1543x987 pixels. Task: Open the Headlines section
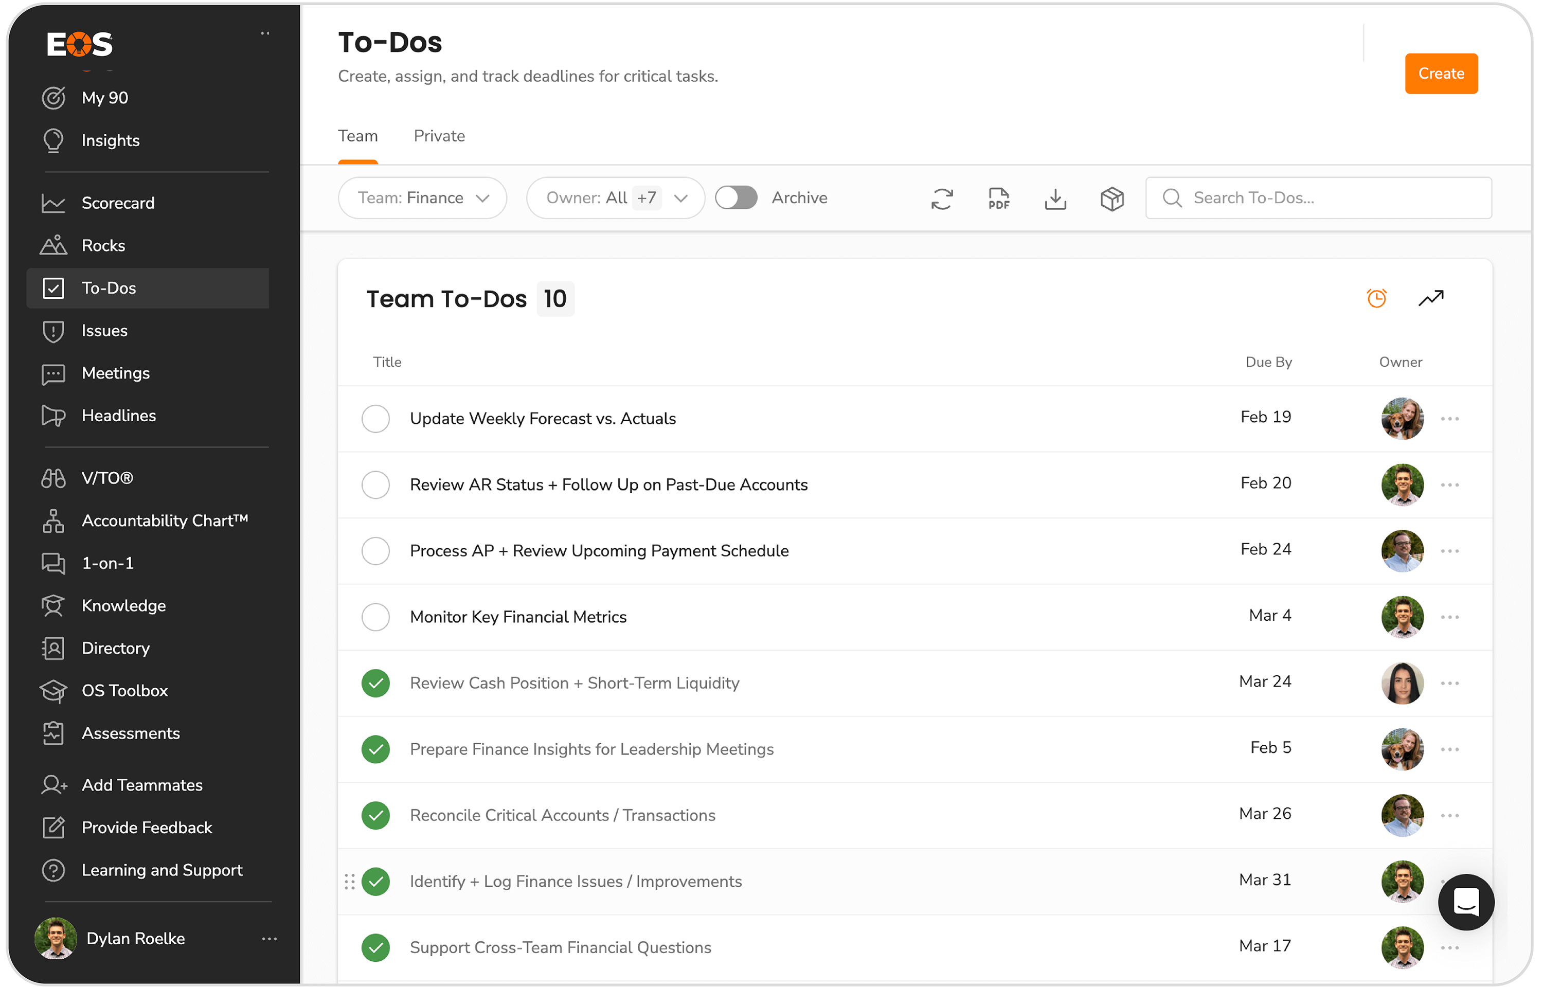click(118, 415)
